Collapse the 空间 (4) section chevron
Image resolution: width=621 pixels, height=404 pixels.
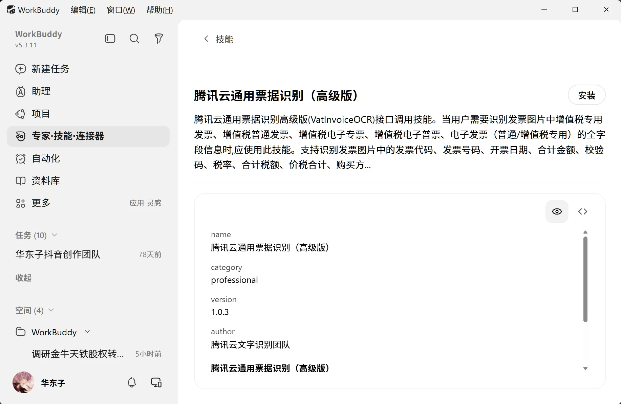(51, 310)
